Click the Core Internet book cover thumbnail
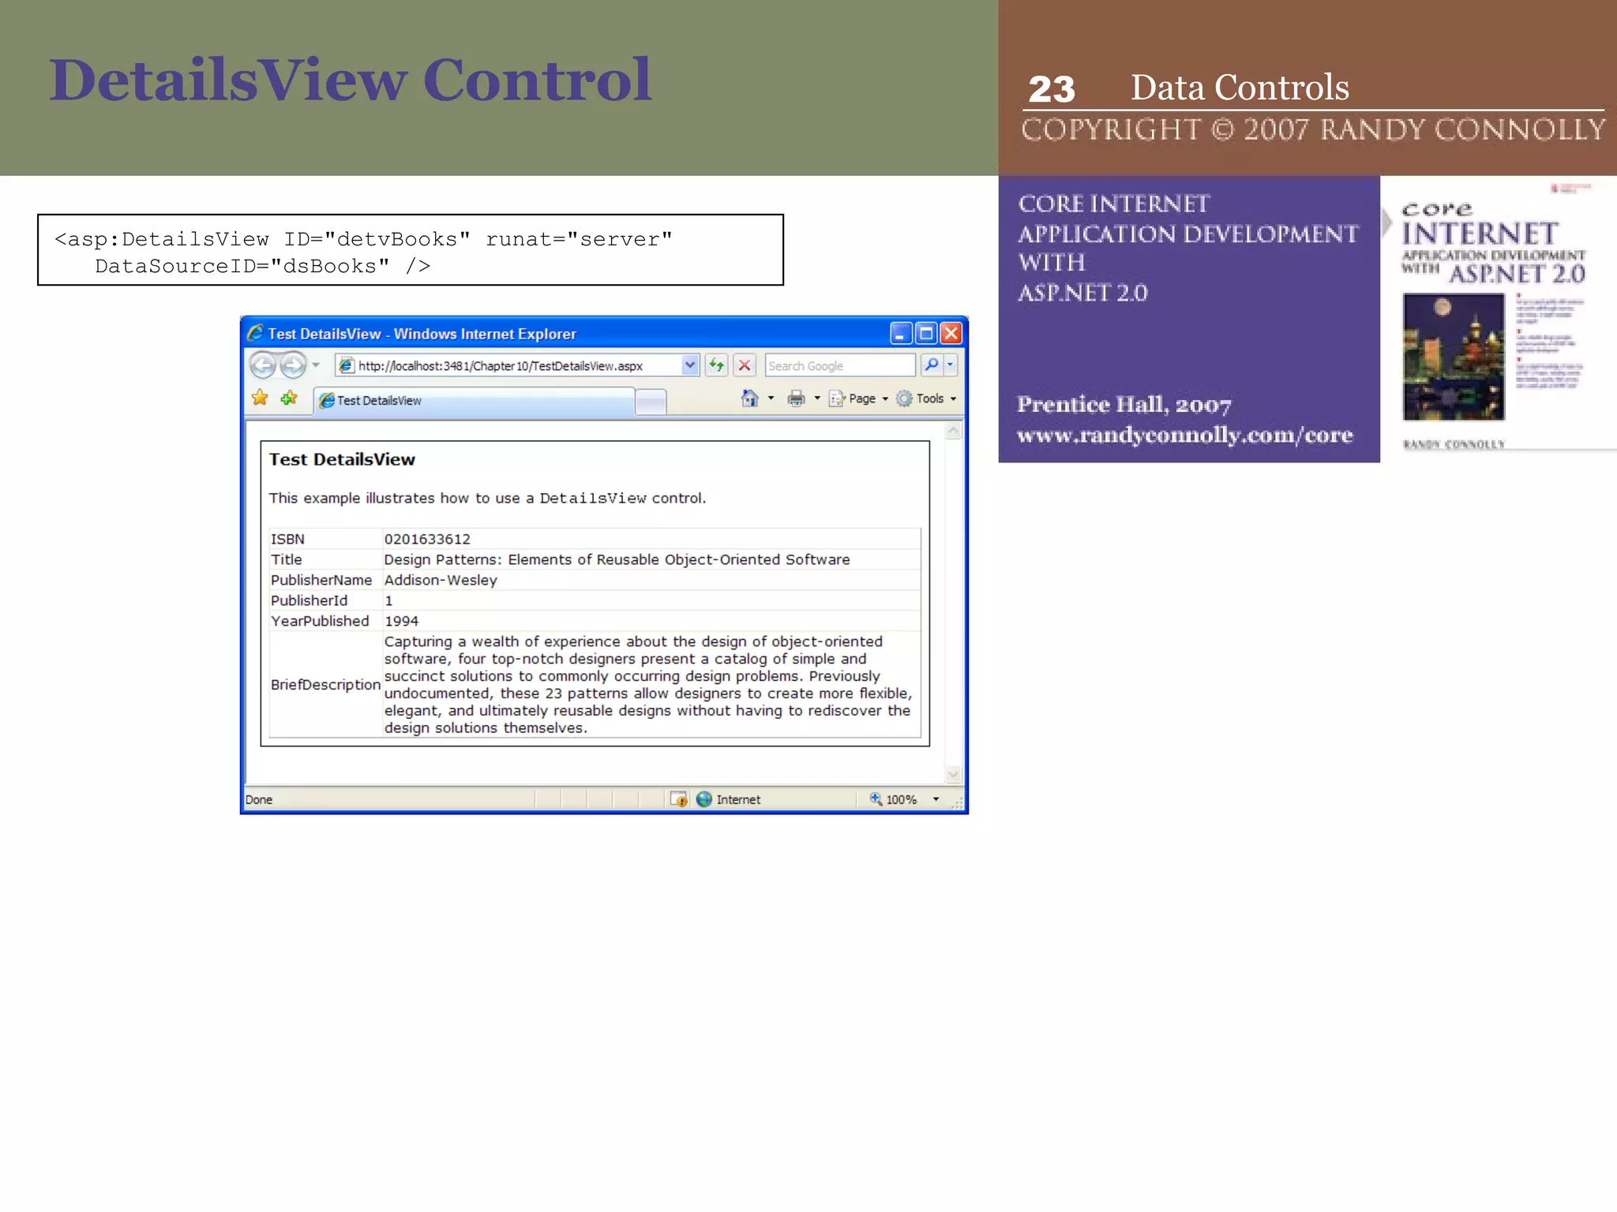1617x1212 pixels. tap(1498, 316)
